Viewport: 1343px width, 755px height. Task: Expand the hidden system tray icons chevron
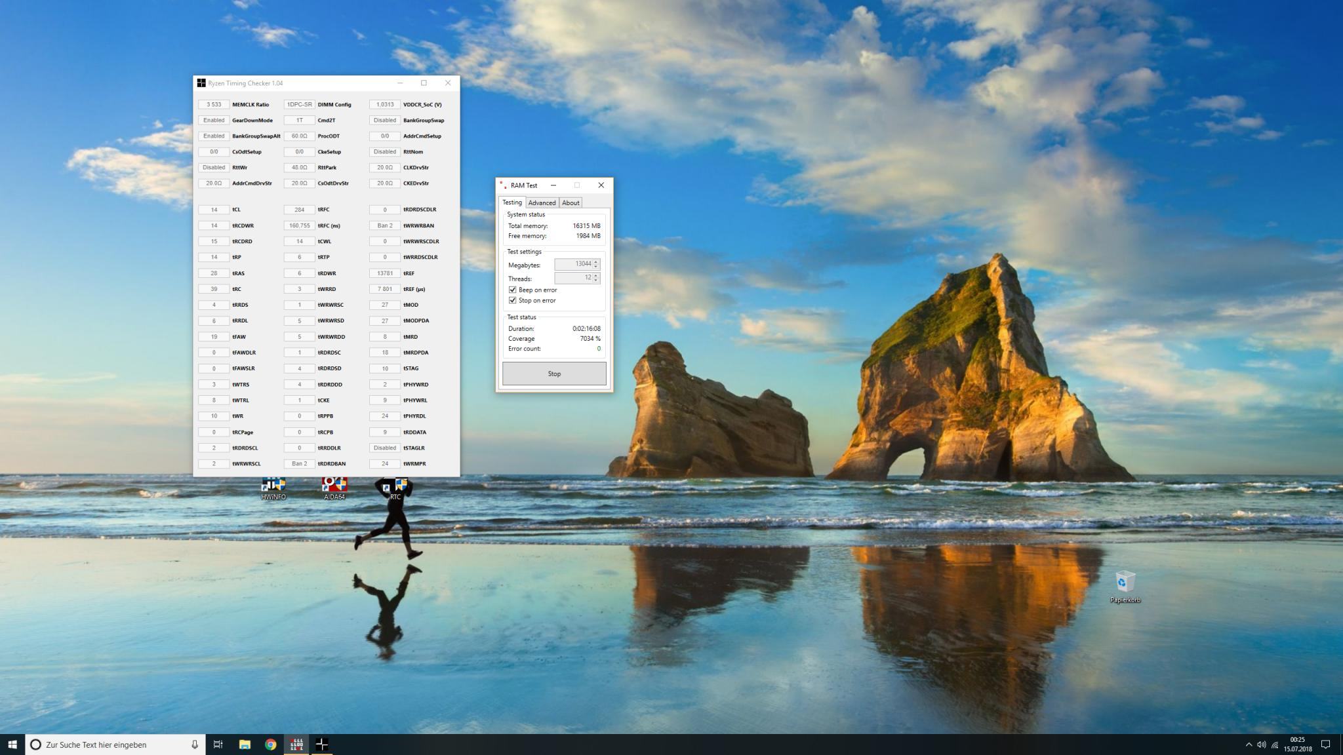coord(1248,745)
